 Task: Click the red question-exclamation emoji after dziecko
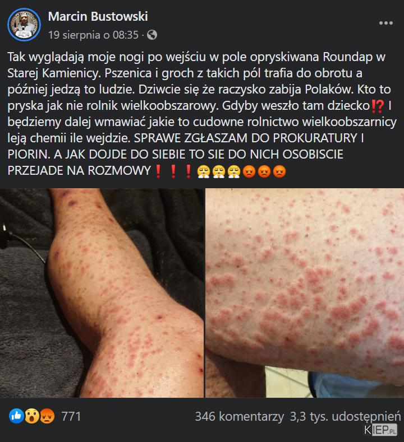click(378, 106)
